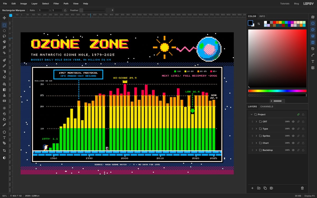
Task: Click the Display P3 status text
Action: click(310, 196)
